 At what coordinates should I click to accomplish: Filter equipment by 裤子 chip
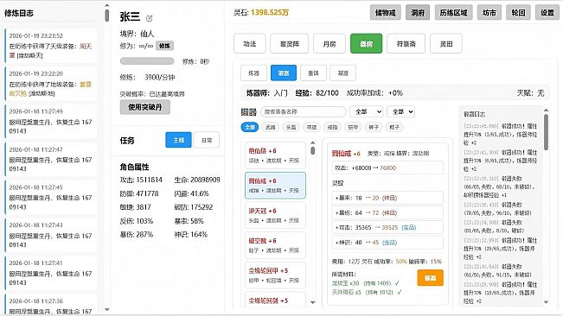pos(374,127)
